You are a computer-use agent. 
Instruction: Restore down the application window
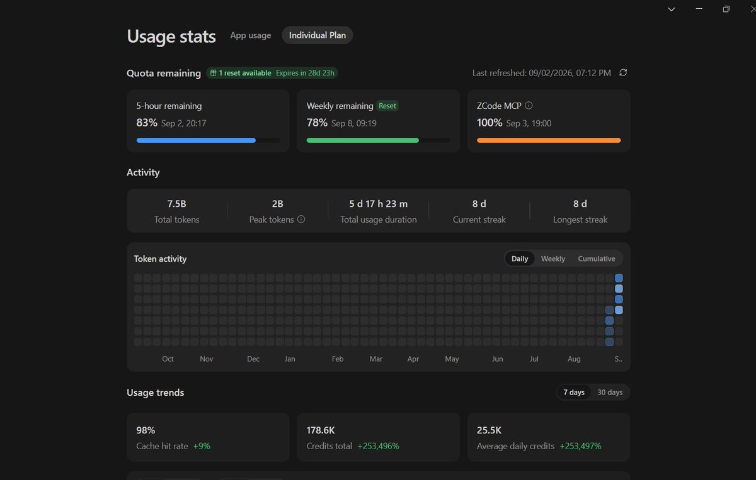point(726,9)
